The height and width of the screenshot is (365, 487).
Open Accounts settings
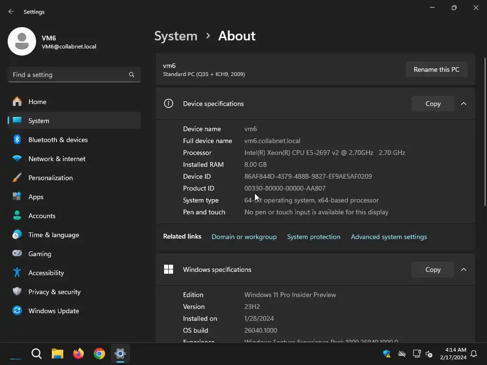pyautogui.click(x=74, y=216)
